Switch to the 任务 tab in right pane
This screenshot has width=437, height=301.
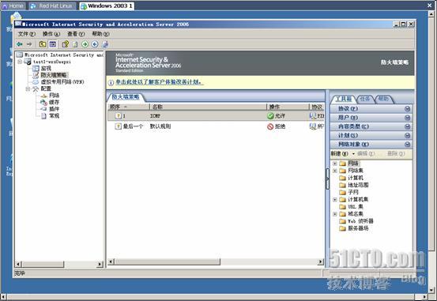click(364, 99)
